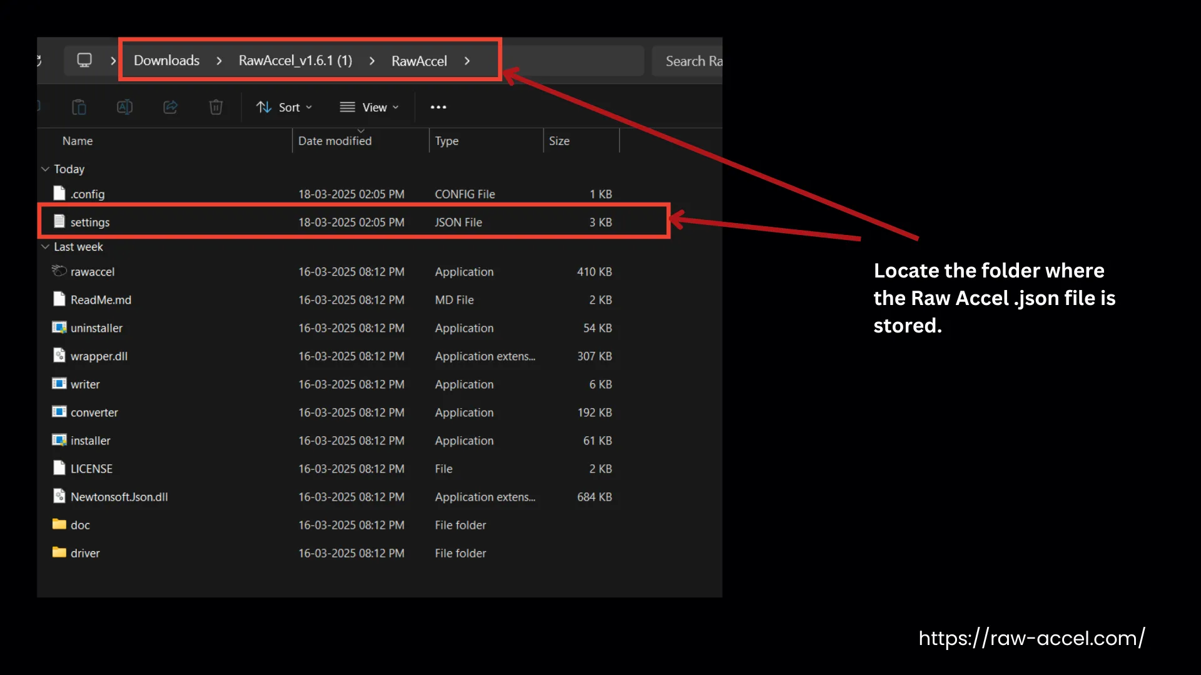Select the rawaccel file name
Viewport: 1201px width, 675px height.
[x=93, y=272]
